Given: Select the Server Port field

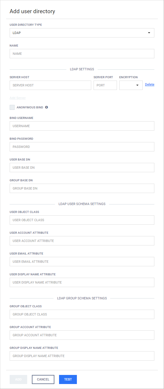Looking at the screenshot, I should [105, 85].
